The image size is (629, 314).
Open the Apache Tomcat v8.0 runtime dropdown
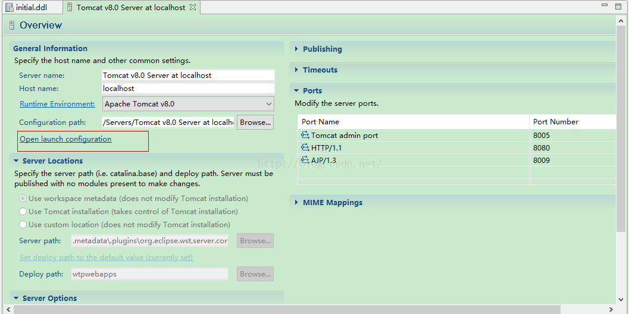pyautogui.click(x=188, y=104)
